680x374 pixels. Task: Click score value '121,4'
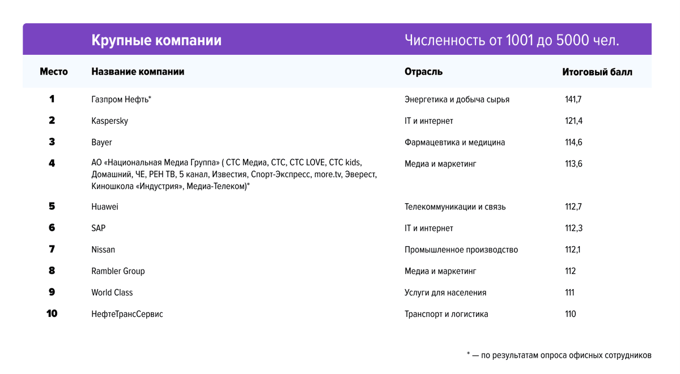point(573,121)
